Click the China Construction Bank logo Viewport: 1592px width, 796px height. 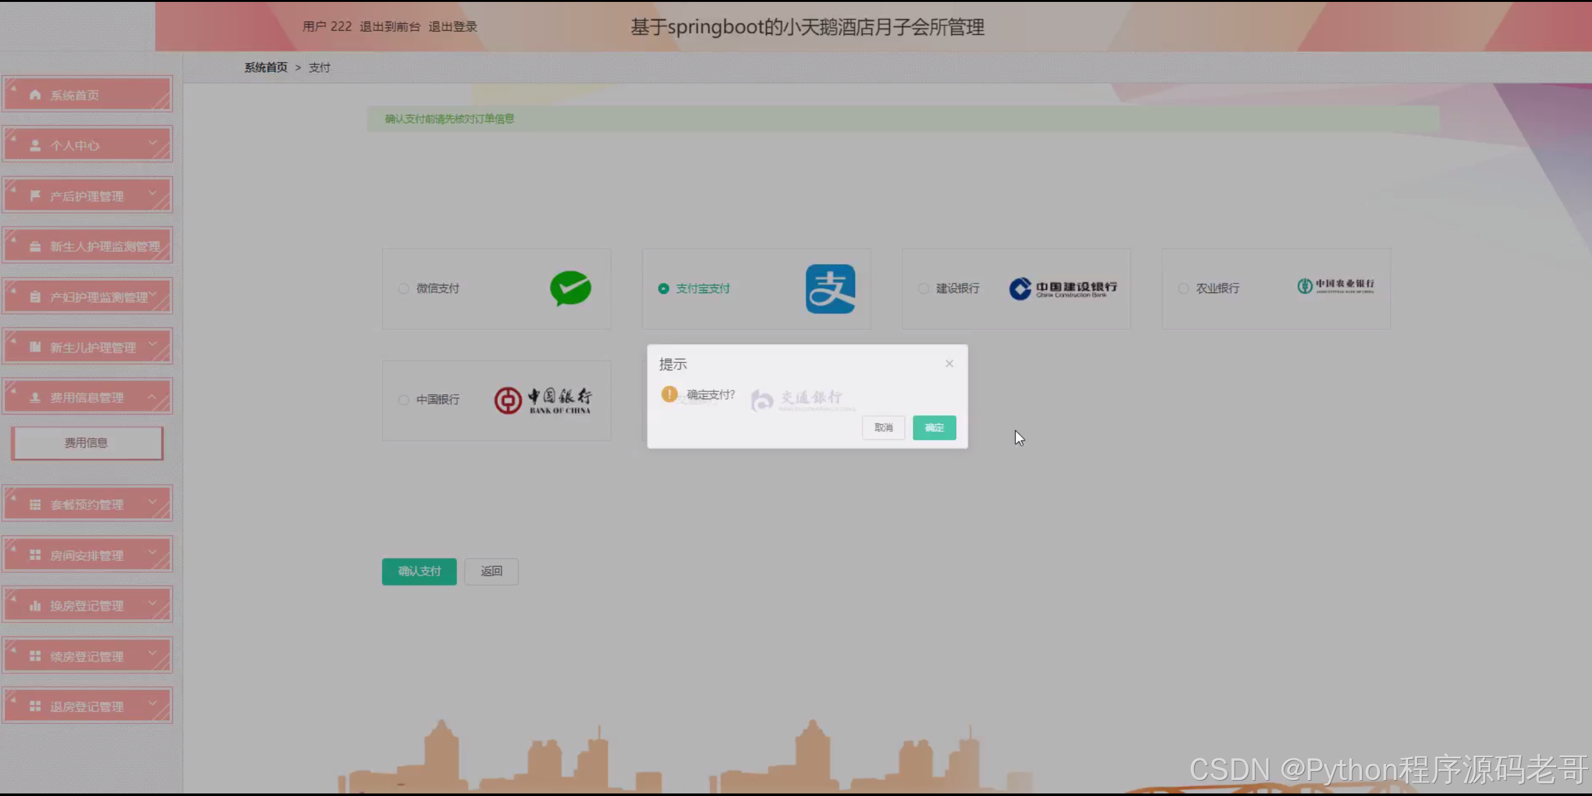[x=1062, y=289]
